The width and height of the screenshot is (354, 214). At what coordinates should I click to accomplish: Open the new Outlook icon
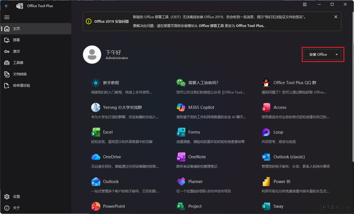96,182
